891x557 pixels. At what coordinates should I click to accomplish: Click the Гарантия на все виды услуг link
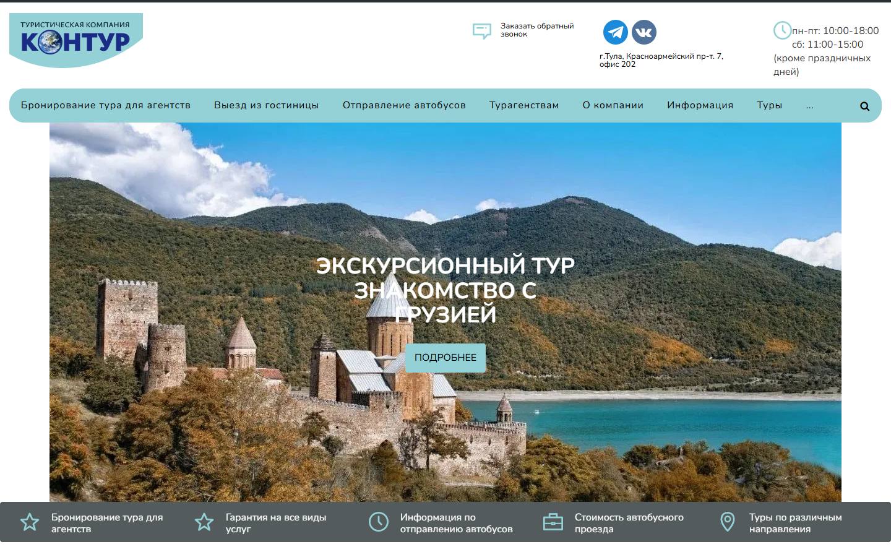276,523
